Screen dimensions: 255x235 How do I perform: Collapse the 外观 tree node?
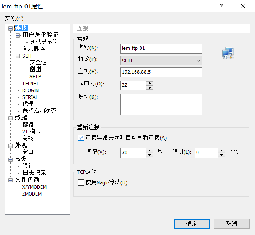coord(10,146)
